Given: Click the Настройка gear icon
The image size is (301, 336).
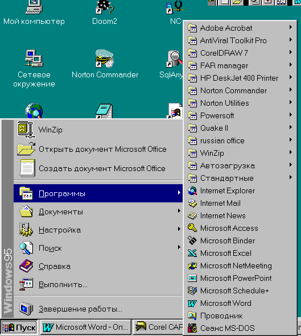Looking at the screenshot, I should coord(26,230).
